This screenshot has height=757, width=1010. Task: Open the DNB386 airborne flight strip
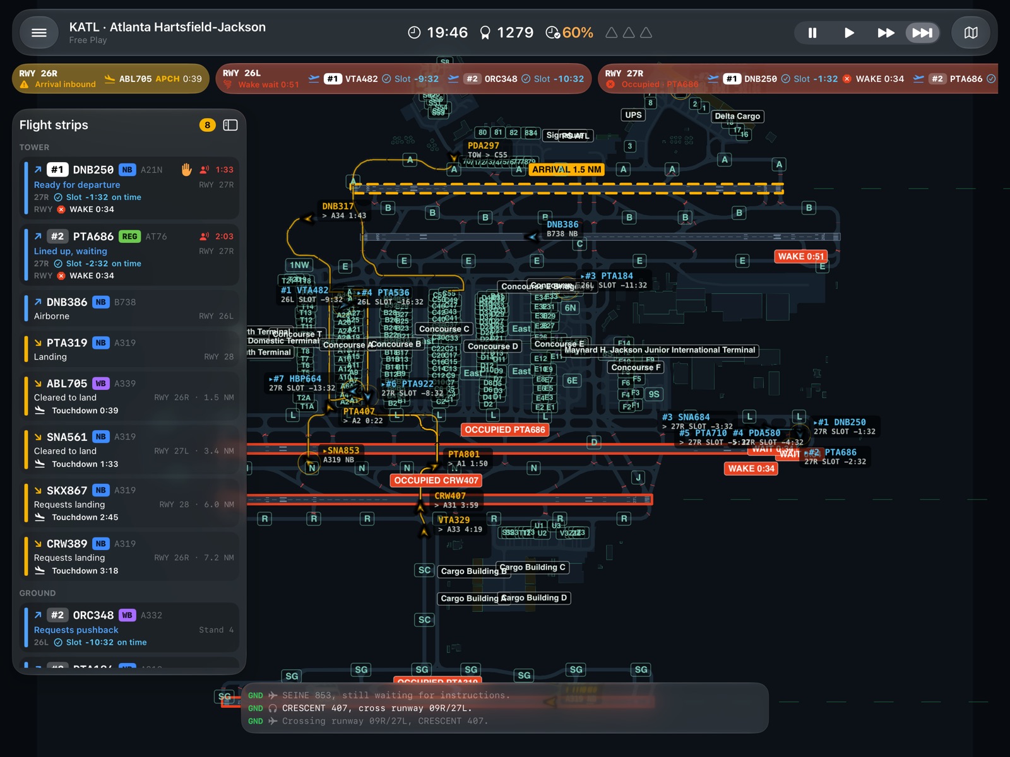pyautogui.click(x=129, y=308)
